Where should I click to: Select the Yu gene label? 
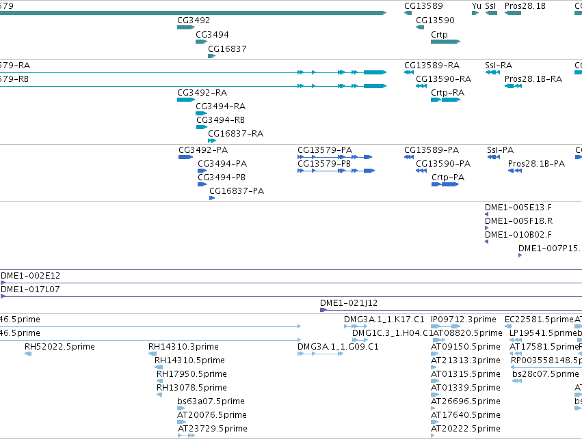pyautogui.click(x=477, y=6)
